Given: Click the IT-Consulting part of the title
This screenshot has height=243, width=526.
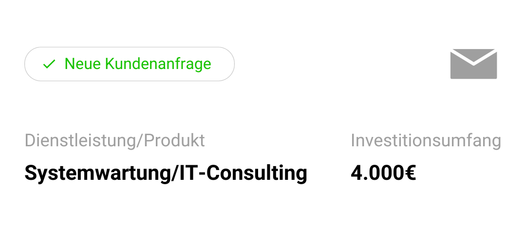Looking at the screenshot, I should (x=243, y=173).
